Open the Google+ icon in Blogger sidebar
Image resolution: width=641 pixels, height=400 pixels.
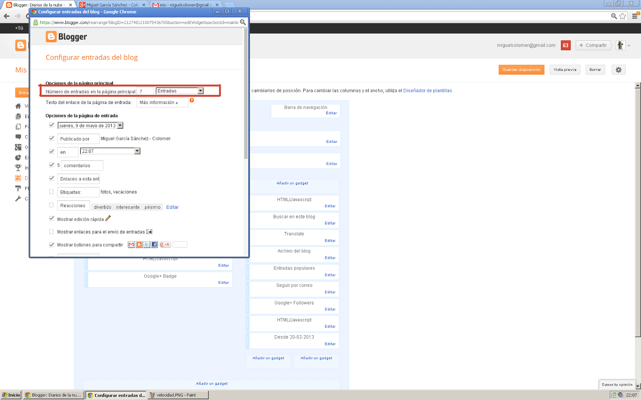pyautogui.click(x=18, y=147)
